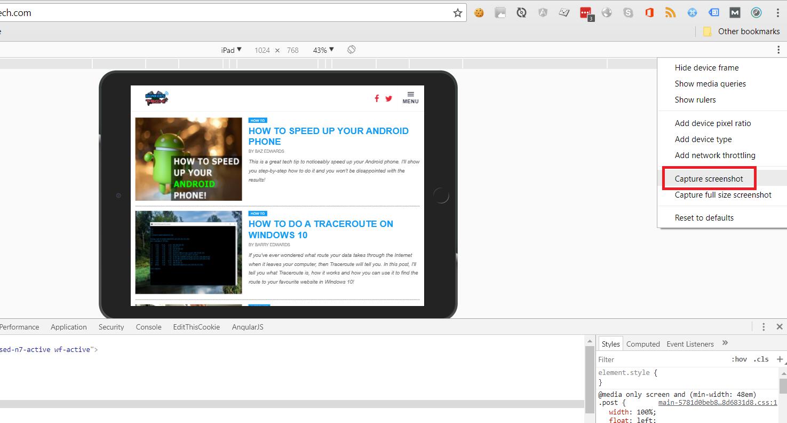Open How To Speed Up Your Android Phone link
Screen dimensions: 787x423
[x=328, y=136]
